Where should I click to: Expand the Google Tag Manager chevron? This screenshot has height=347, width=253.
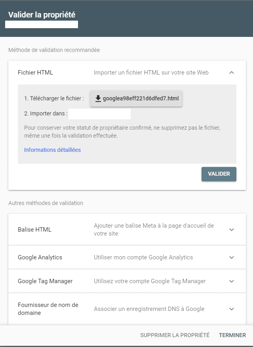pyautogui.click(x=232, y=281)
